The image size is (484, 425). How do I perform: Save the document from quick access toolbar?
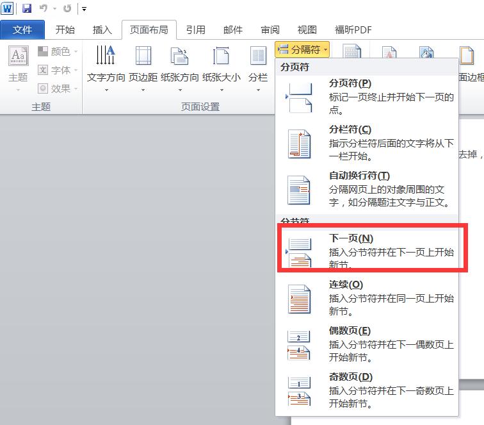pos(27,8)
